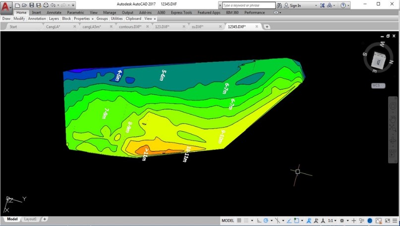The image size is (400, 226).
Task: Open the AutoCAD application menu button
Action: pos(6,7)
